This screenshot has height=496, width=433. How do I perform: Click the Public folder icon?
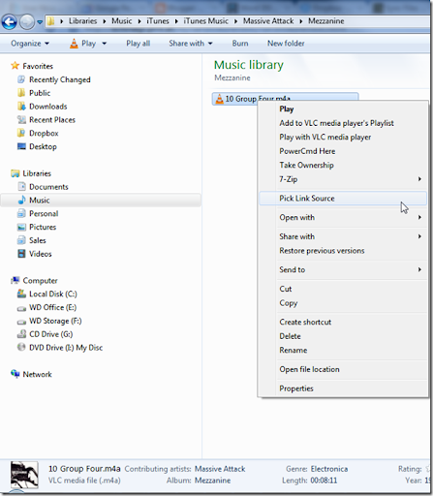(x=21, y=93)
